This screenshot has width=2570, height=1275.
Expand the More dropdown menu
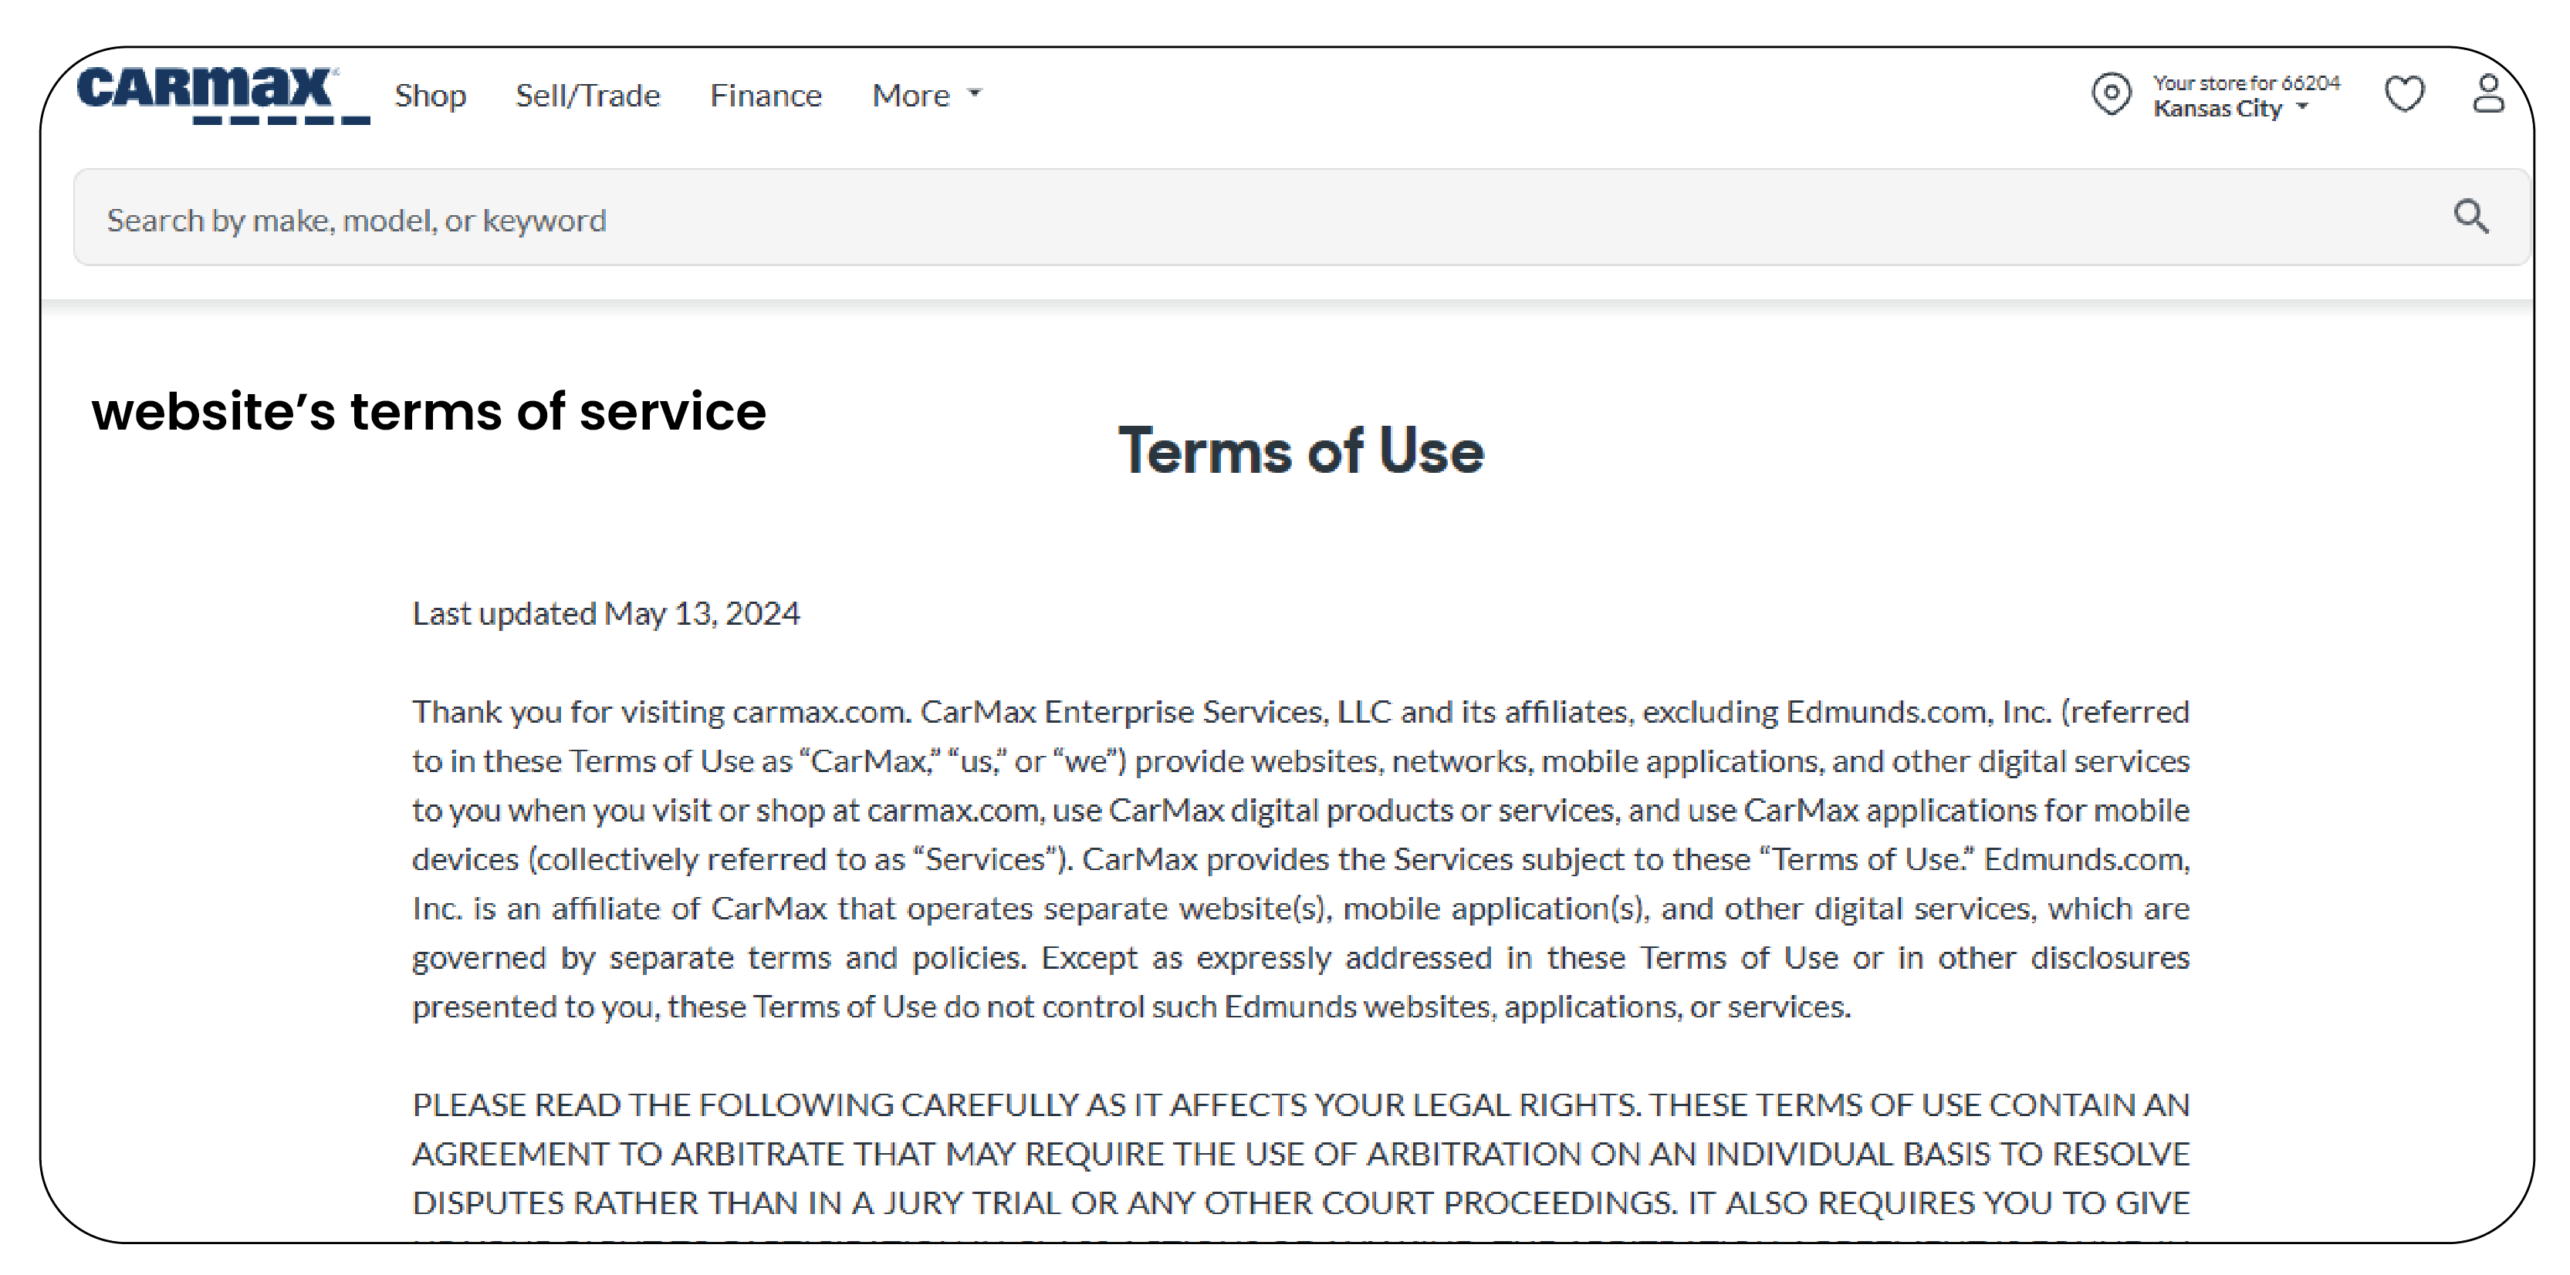coord(927,96)
